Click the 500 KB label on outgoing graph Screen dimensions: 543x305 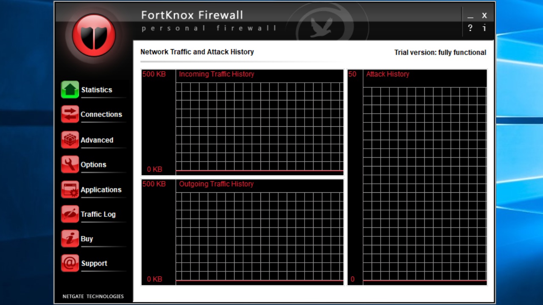click(x=154, y=184)
